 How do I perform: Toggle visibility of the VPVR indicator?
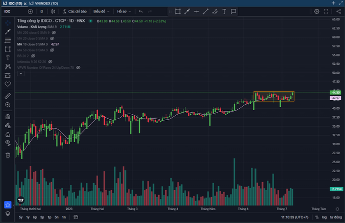[x=79, y=68]
